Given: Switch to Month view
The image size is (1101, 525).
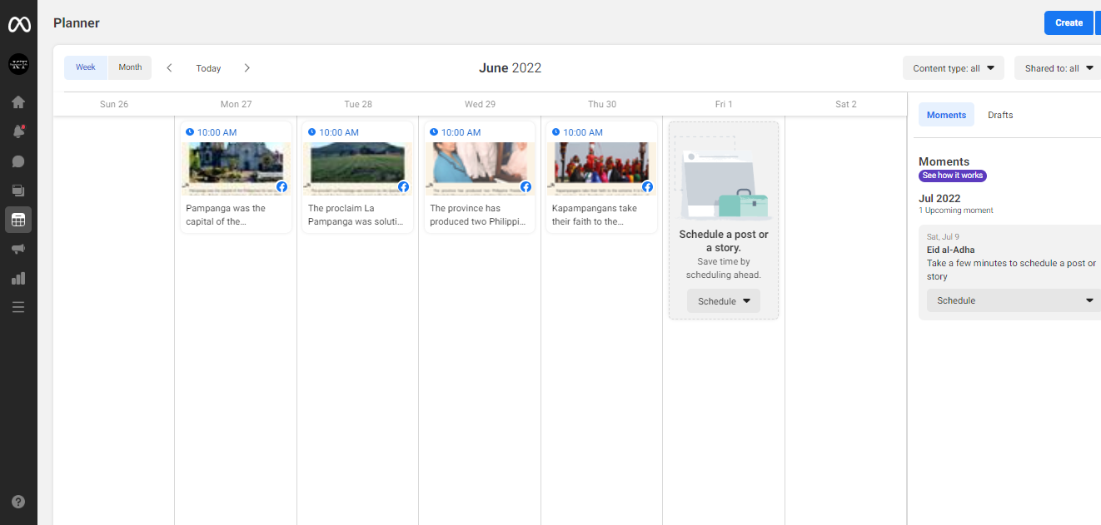Looking at the screenshot, I should 130,67.
